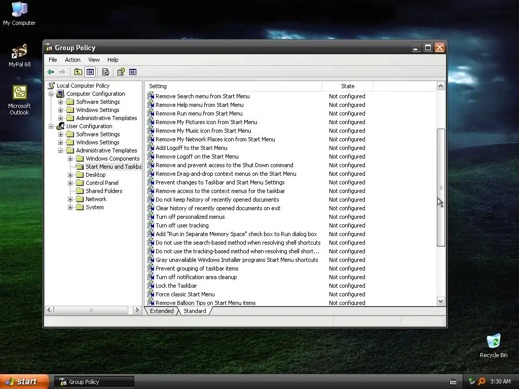This screenshot has width=519, height=389.
Task: Collapse Administrative Templates under User Configuration
Action: (x=61, y=150)
